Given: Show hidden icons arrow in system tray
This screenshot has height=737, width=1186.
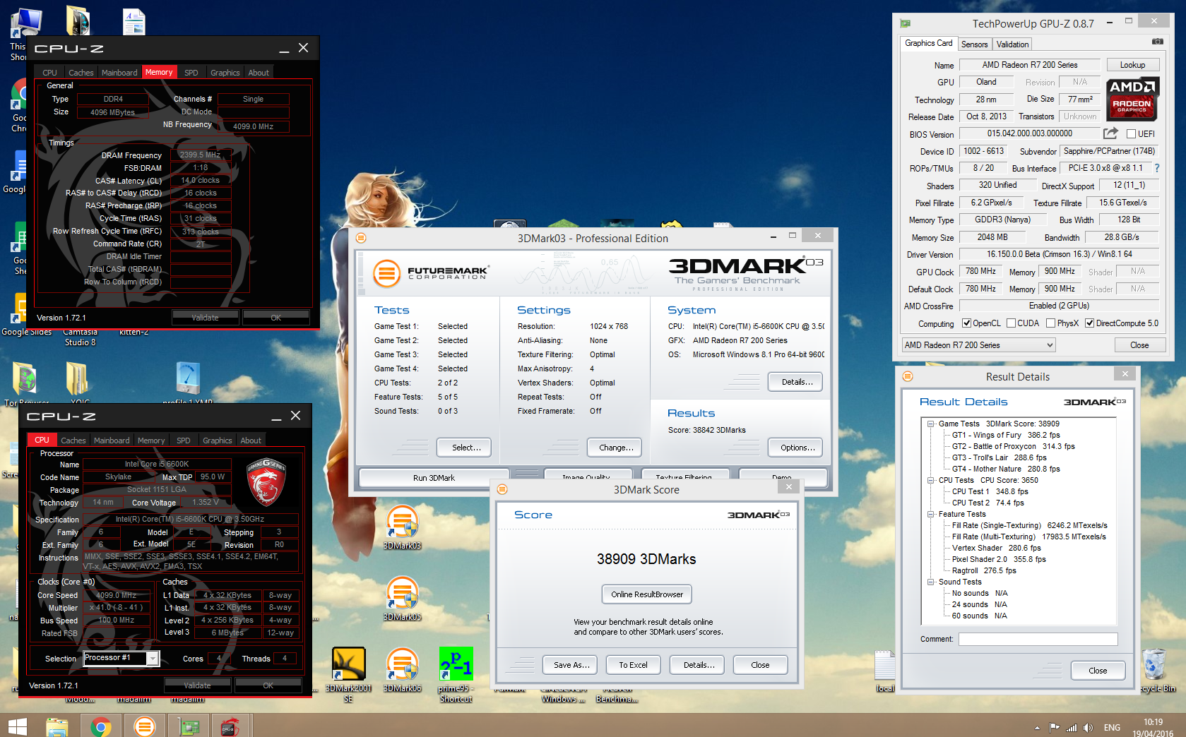Looking at the screenshot, I should 1037,728.
